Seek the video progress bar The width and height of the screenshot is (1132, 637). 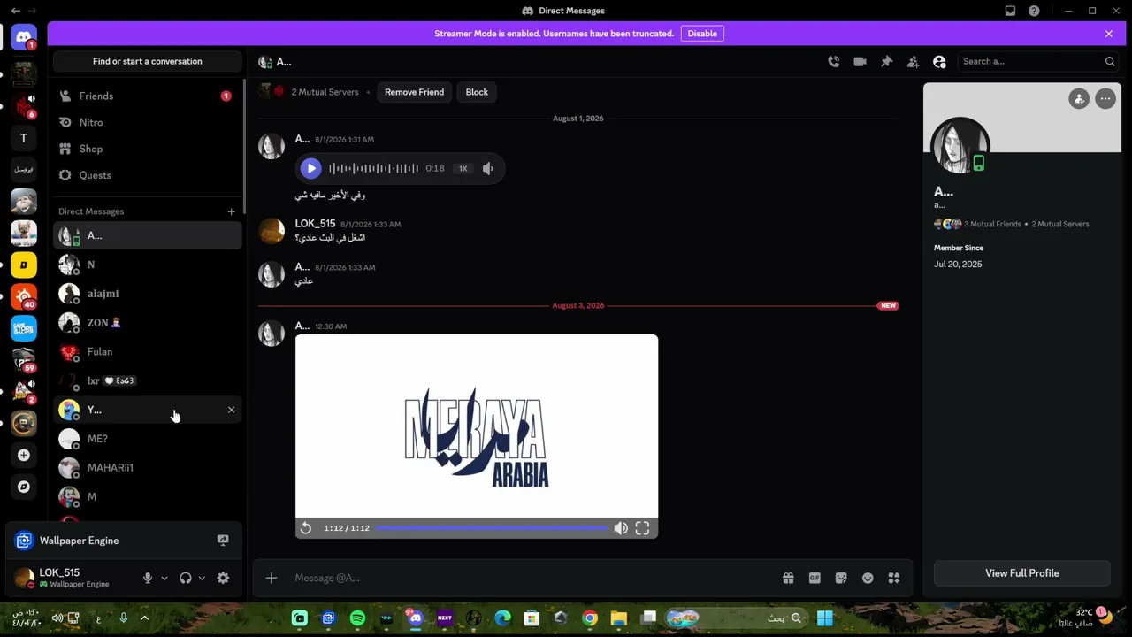[493, 528]
